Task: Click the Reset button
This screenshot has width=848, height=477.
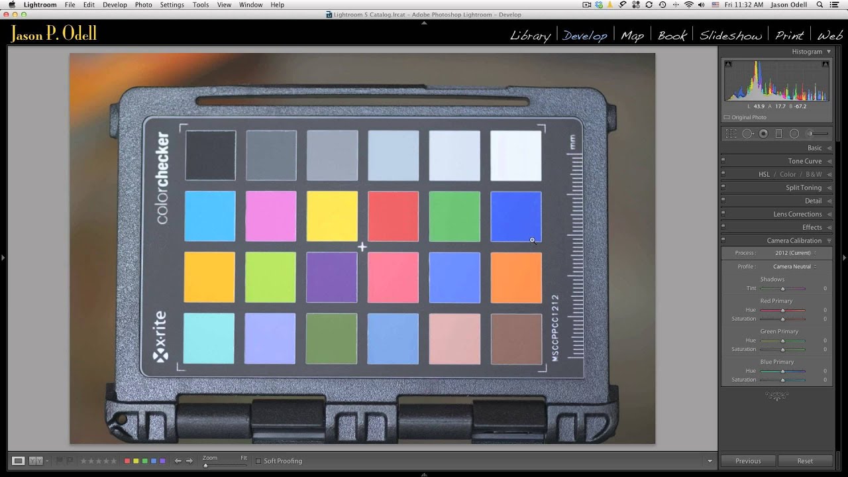Action: 805,460
